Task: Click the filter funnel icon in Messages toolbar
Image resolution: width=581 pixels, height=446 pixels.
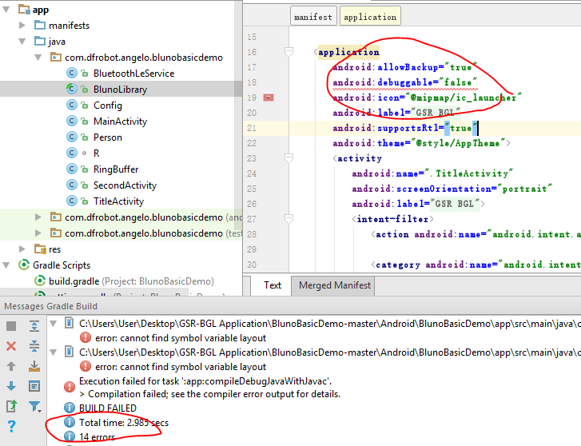Action: pyautogui.click(x=34, y=406)
